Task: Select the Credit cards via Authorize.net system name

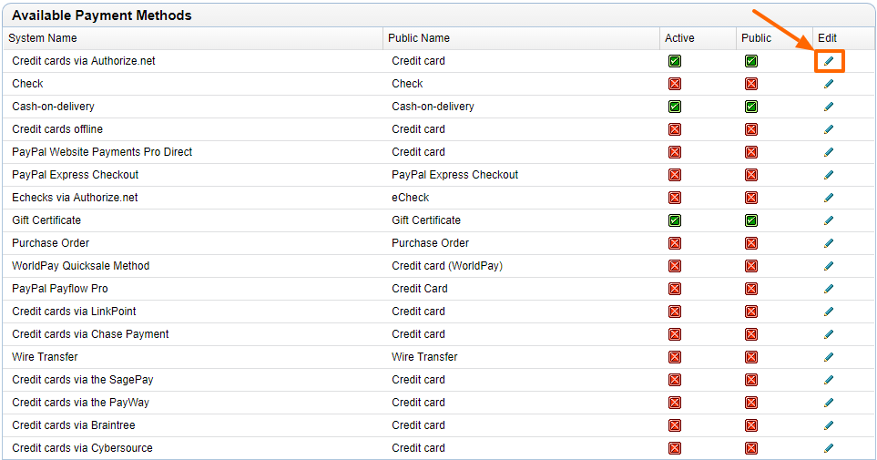Action: pyautogui.click(x=84, y=61)
